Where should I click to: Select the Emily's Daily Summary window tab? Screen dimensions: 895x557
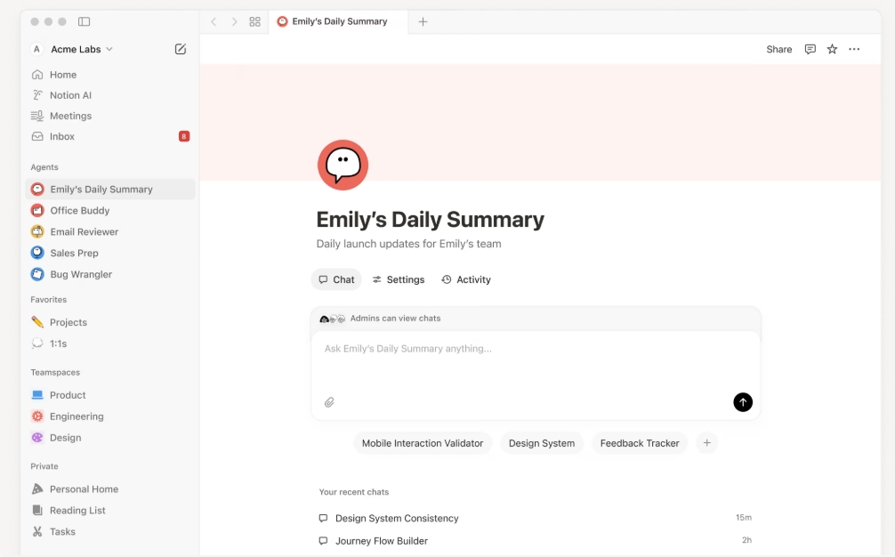click(338, 21)
